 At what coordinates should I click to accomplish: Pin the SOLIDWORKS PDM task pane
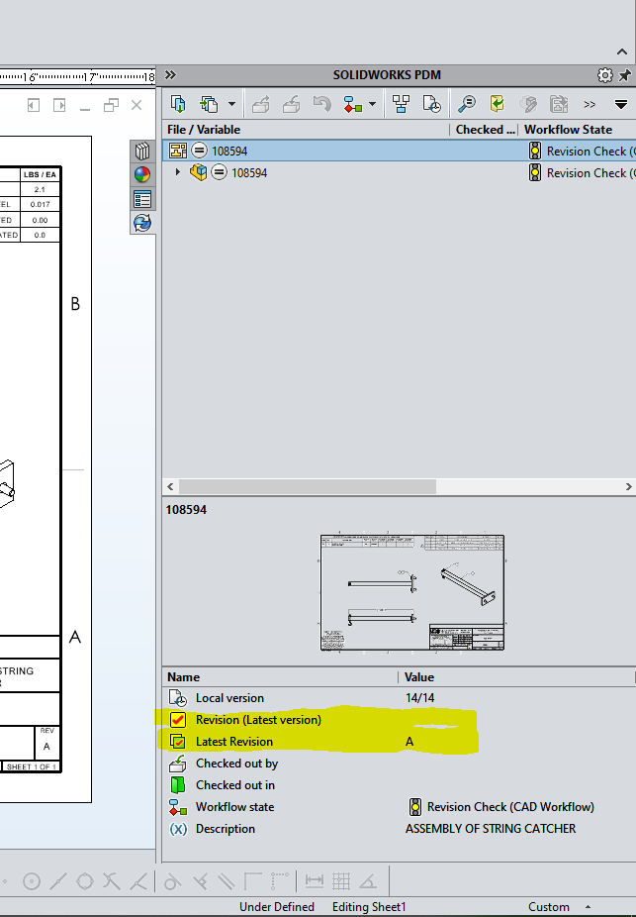[625, 75]
